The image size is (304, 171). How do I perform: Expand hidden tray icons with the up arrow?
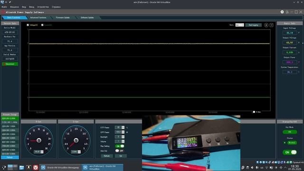285,168
